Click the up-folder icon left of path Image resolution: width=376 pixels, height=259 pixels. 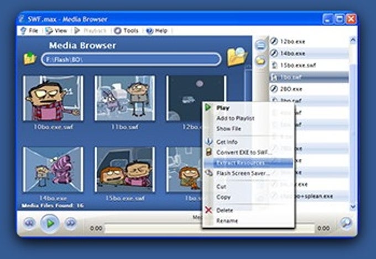[30, 58]
